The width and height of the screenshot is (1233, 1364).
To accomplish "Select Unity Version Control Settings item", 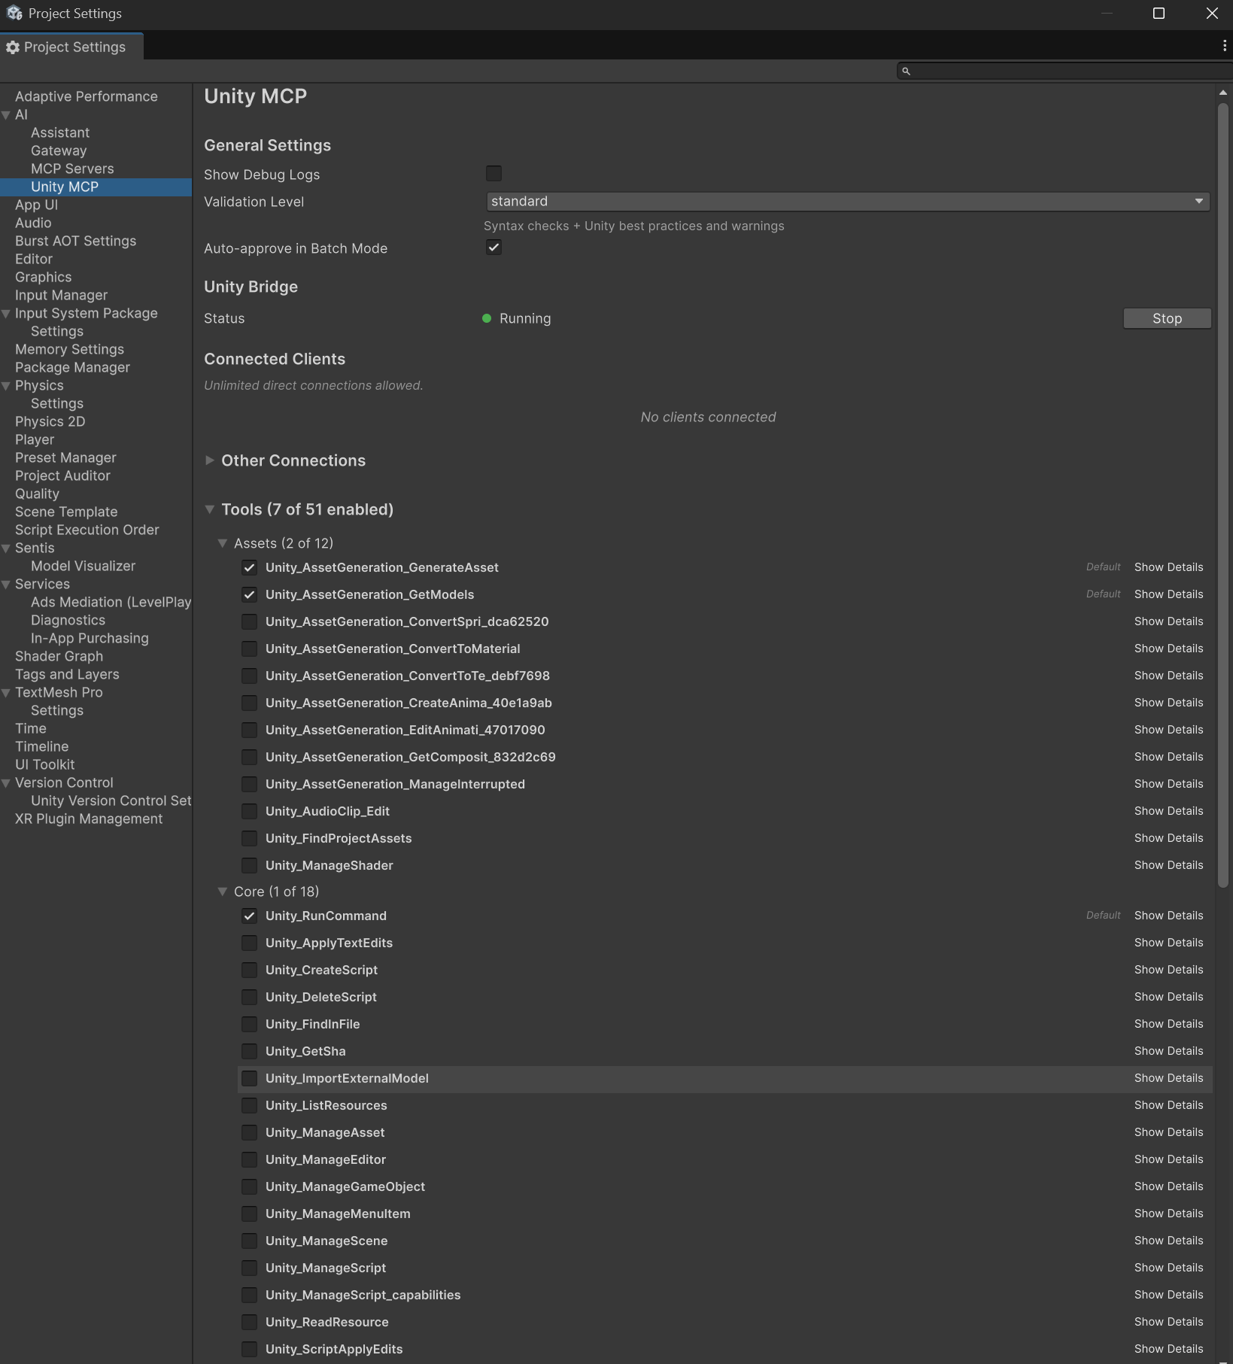I will pyautogui.click(x=111, y=800).
